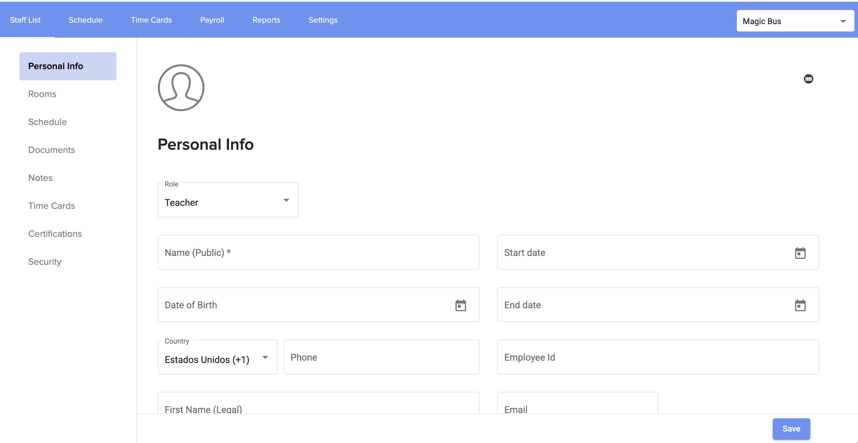Expand the Country code dropdown

[217, 358]
